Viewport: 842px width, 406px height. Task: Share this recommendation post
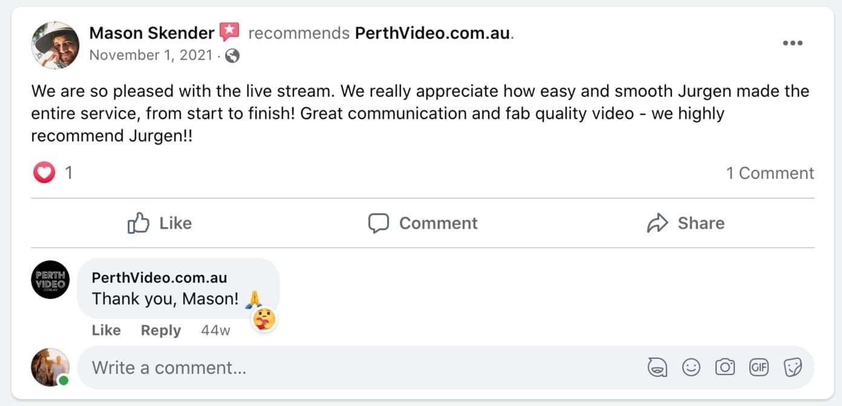(685, 224)
